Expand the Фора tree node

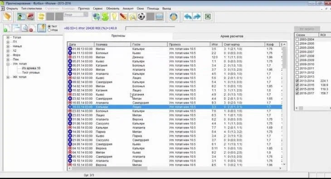[8, 55]
